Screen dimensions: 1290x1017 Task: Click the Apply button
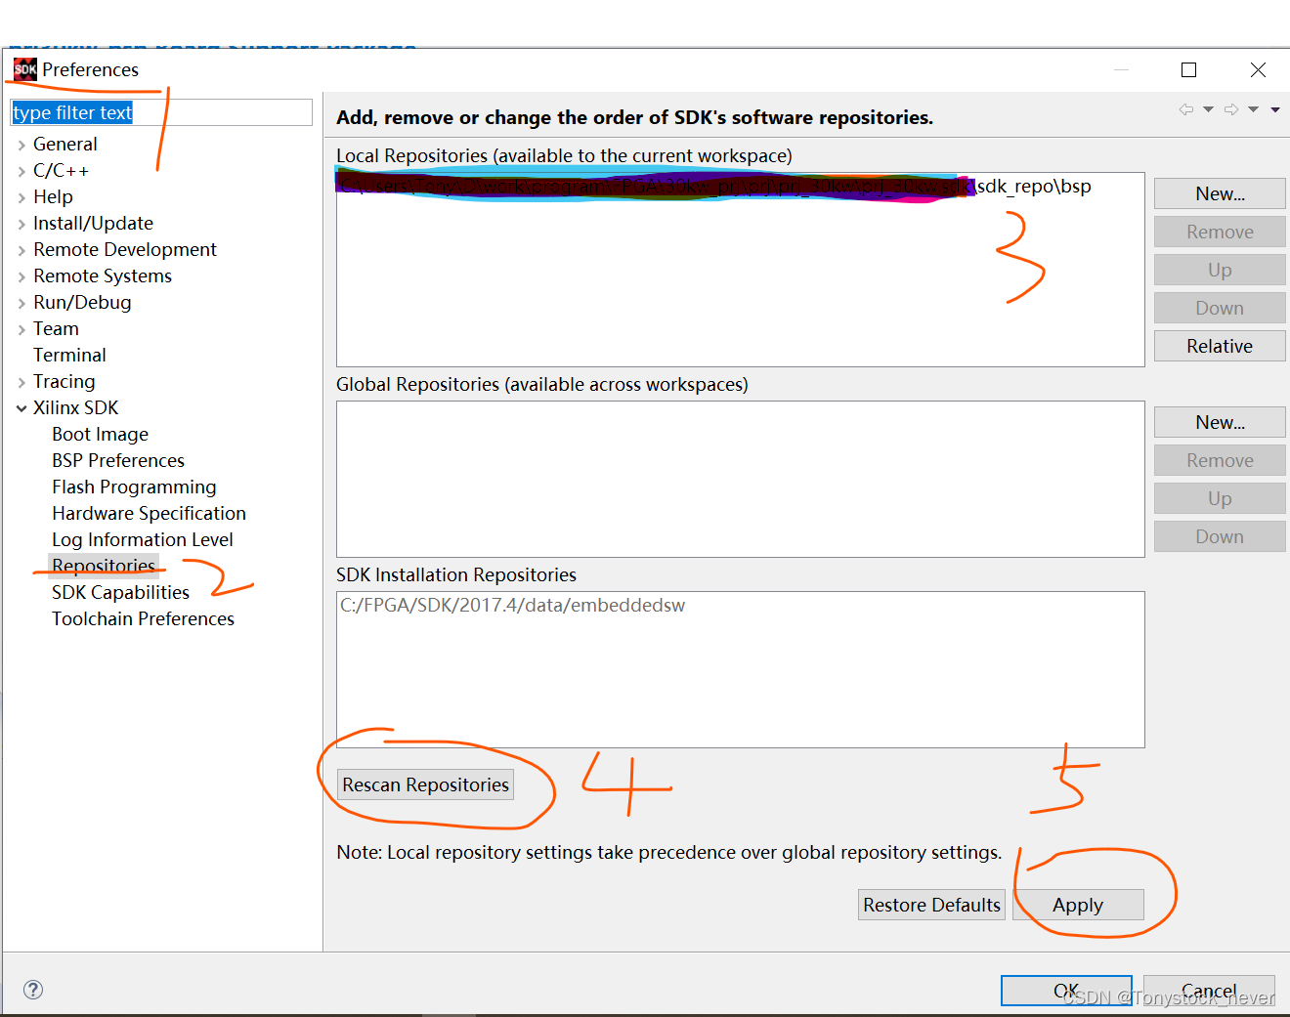tap(1078, 905)
